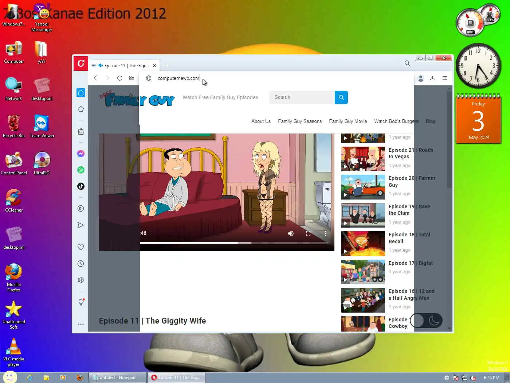Open the Downloads icon in the toolbar
Image resolution: width=510 pixels, height=383 pixels.
pyautogui.click(x=432, y=78)
